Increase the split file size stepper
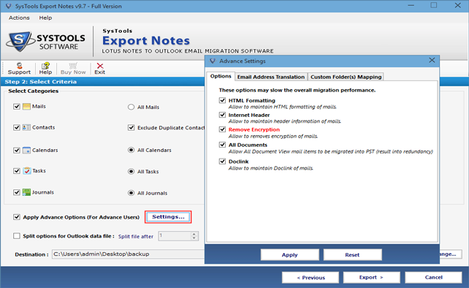Screen dimensions: 469x288 tap(194, 234)
